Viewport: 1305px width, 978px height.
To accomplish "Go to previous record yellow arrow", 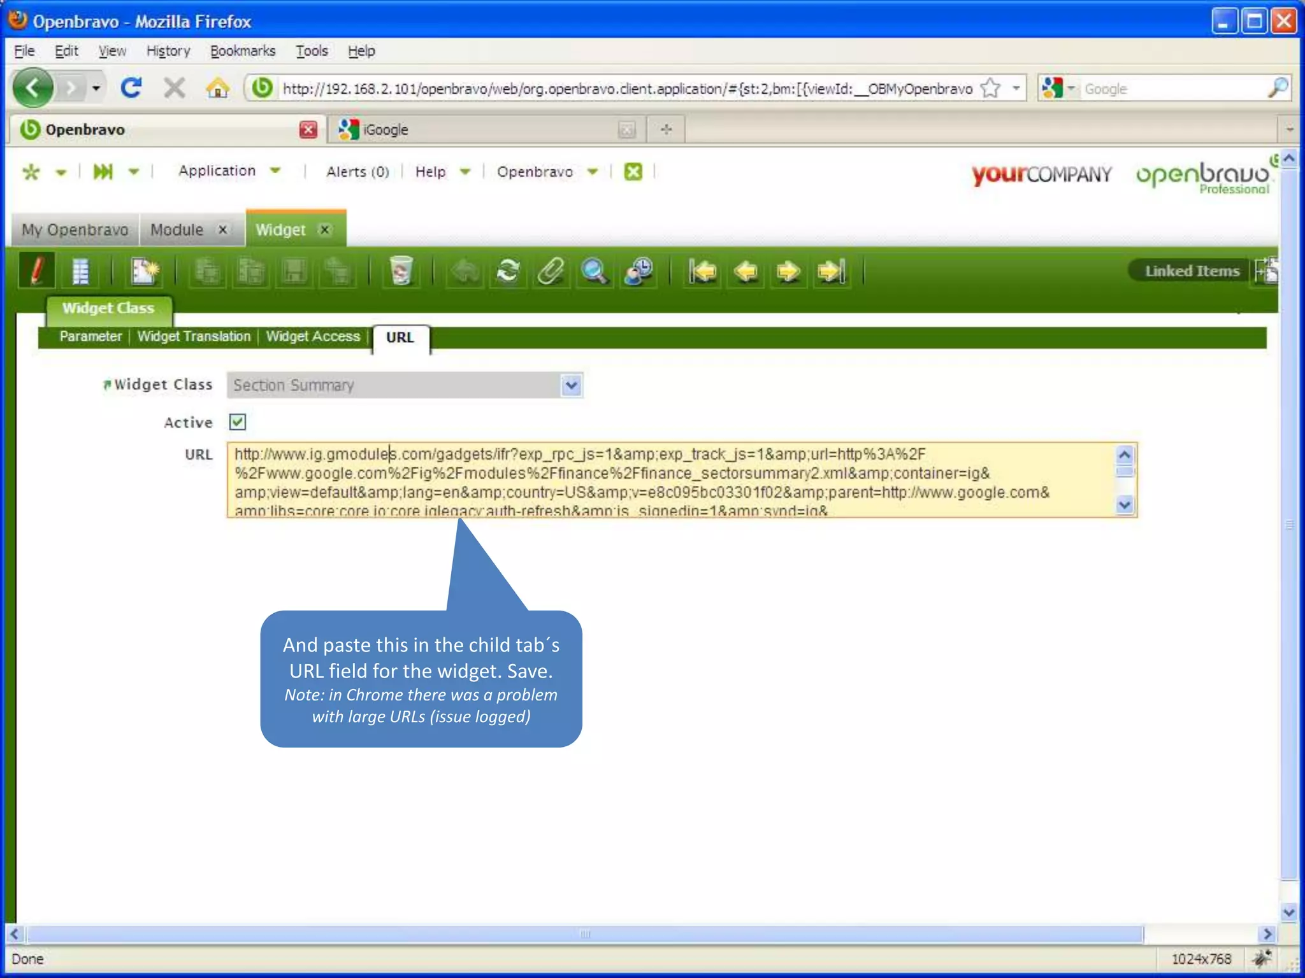I will [x=746, y=271].
